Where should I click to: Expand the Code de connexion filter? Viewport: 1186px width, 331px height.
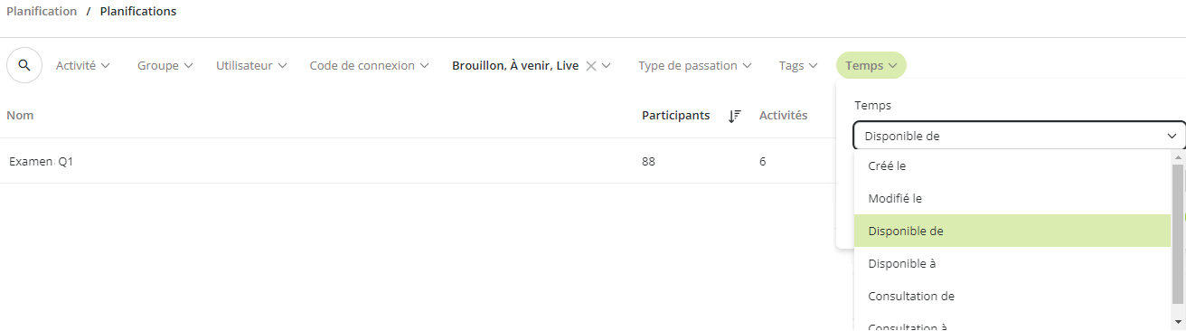tap(369, 66)
